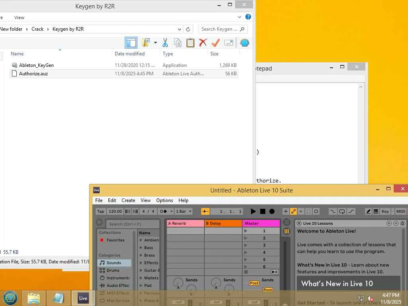
Task: Click the Stop All Clips square in Master
Action: point(246,272)
